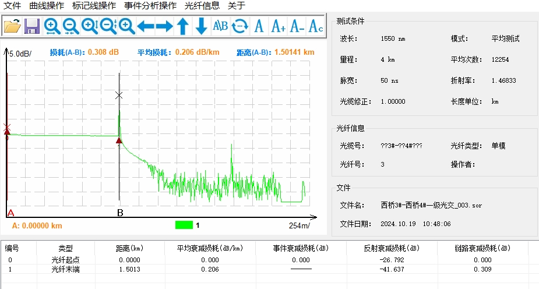Click the vertical zoom in magnifier
This screenshot has height=289, width=539.
click(x=90, y=26)
